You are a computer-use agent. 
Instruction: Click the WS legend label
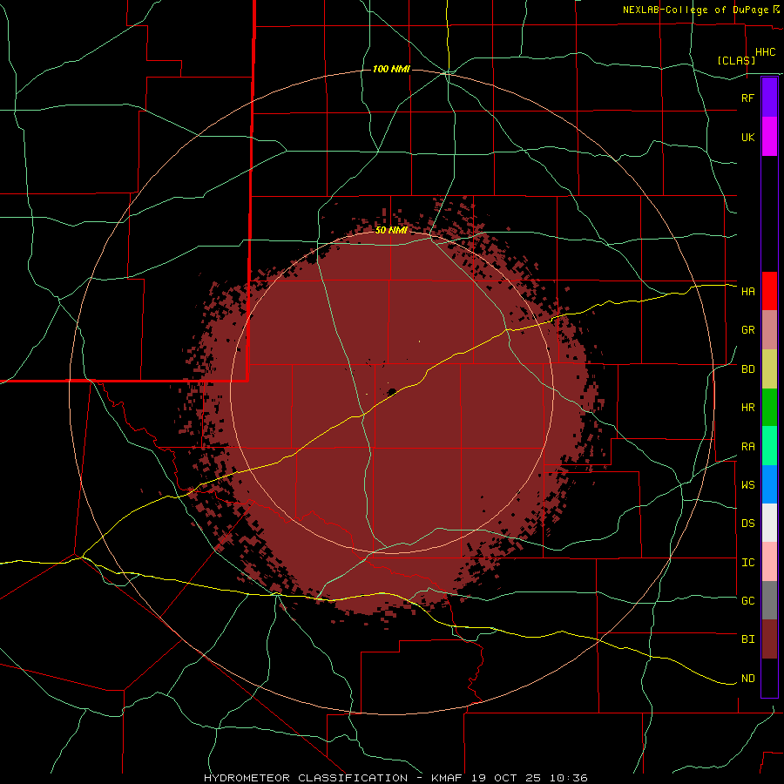747,485
